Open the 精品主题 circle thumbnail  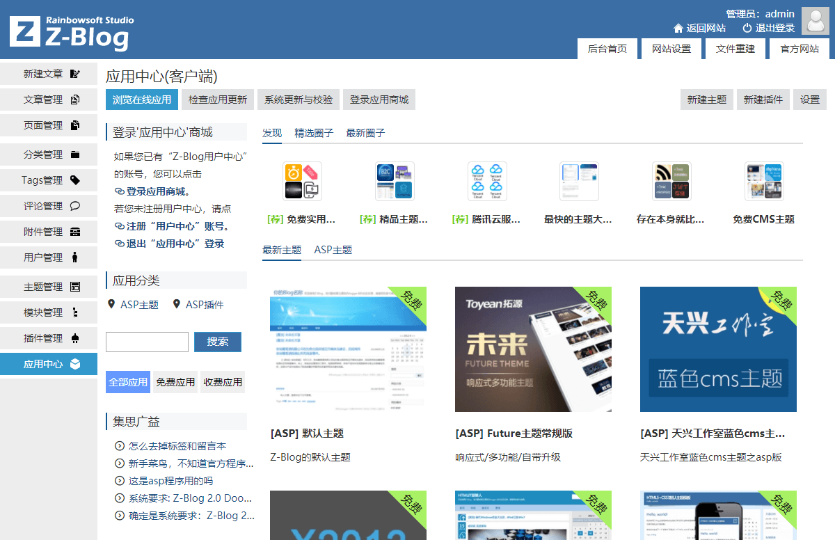395,182
